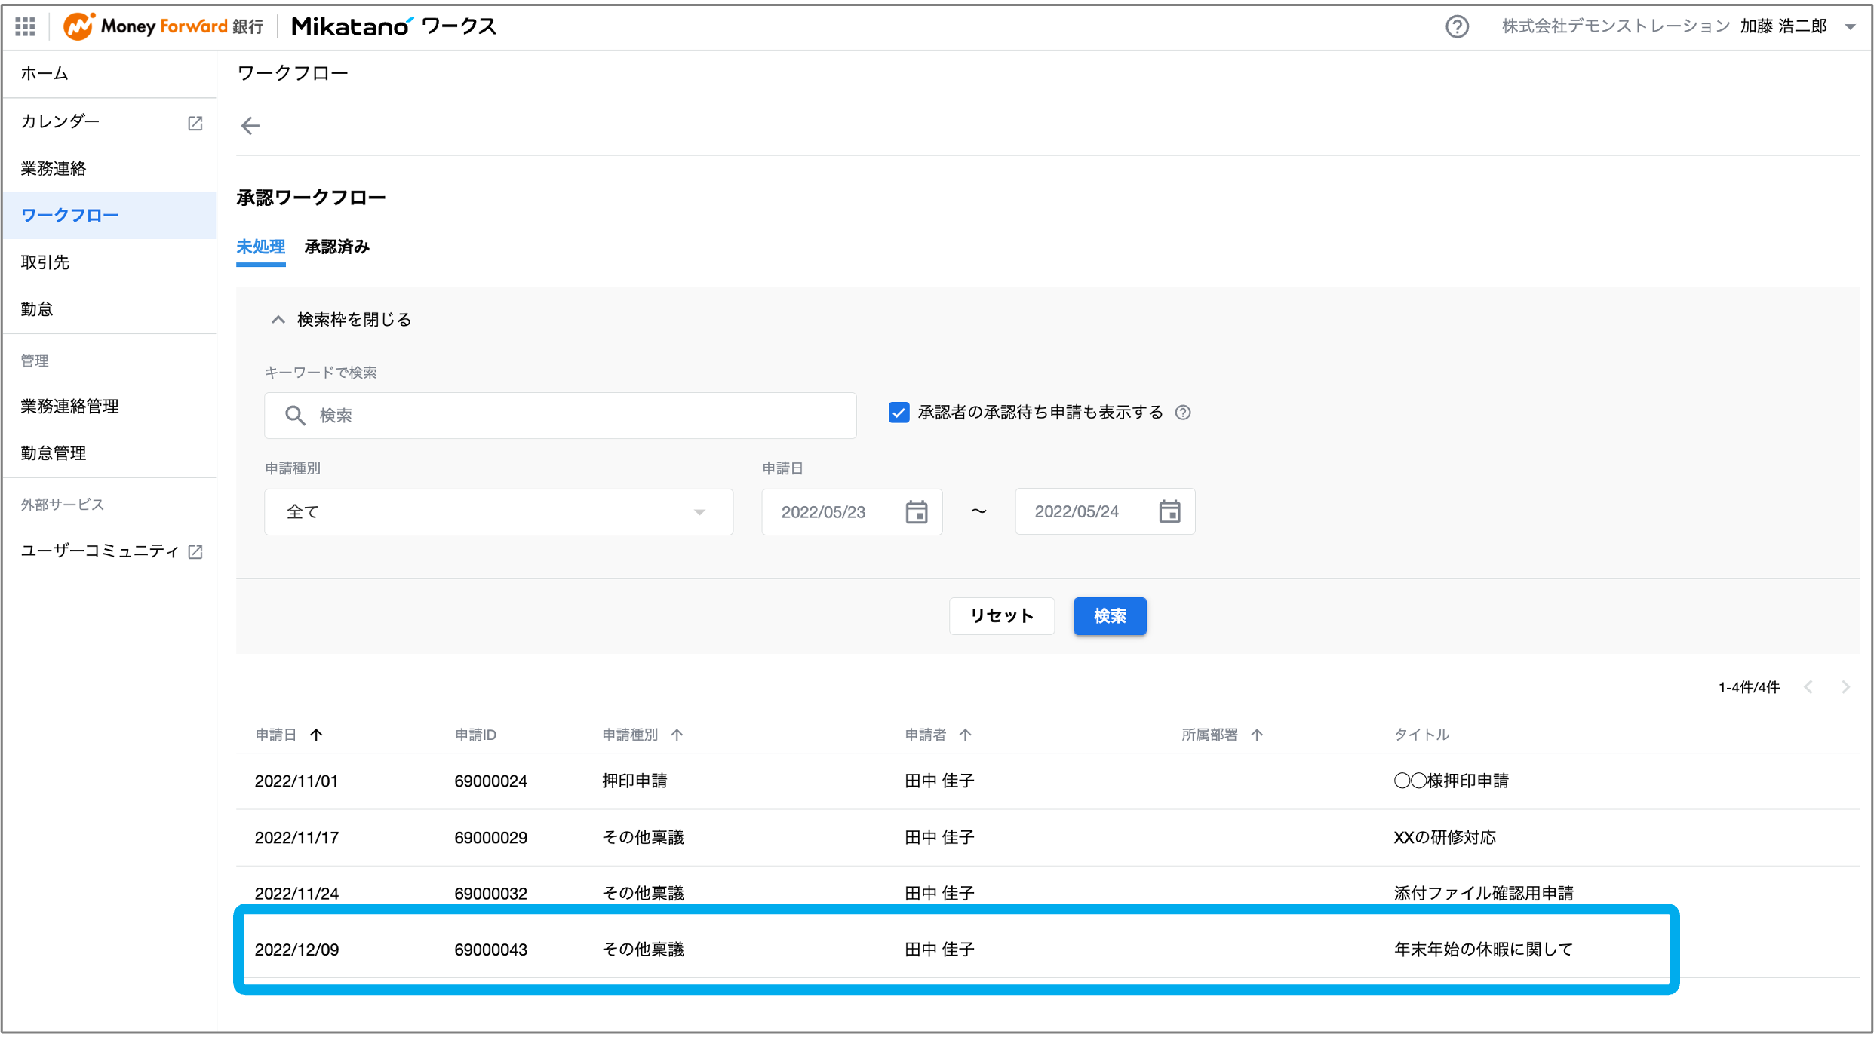The height and width of the screenshot is (1037, 1874).
Task: Click 株式会社デモンストレーション company name
Action: pos(1615,26)
